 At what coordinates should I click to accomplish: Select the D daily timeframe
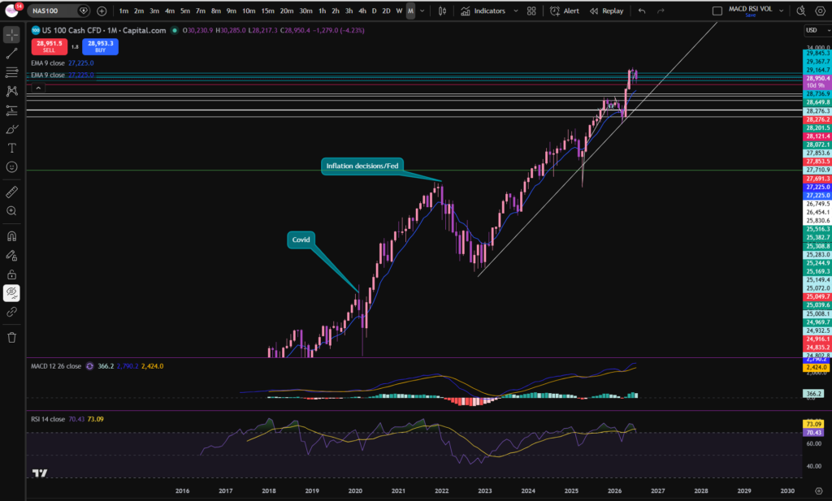click(374, 11)
